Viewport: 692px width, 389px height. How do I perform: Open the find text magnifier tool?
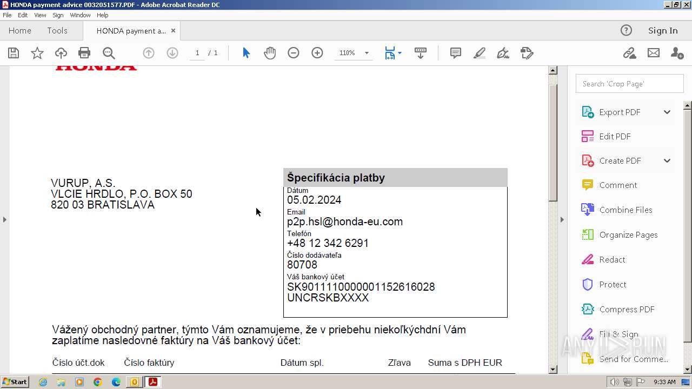109,53
